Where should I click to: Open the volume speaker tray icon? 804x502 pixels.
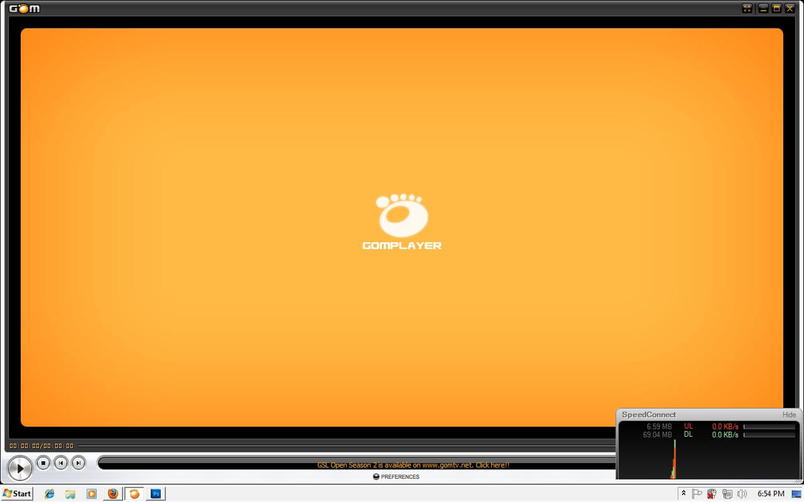click(742, 494)
